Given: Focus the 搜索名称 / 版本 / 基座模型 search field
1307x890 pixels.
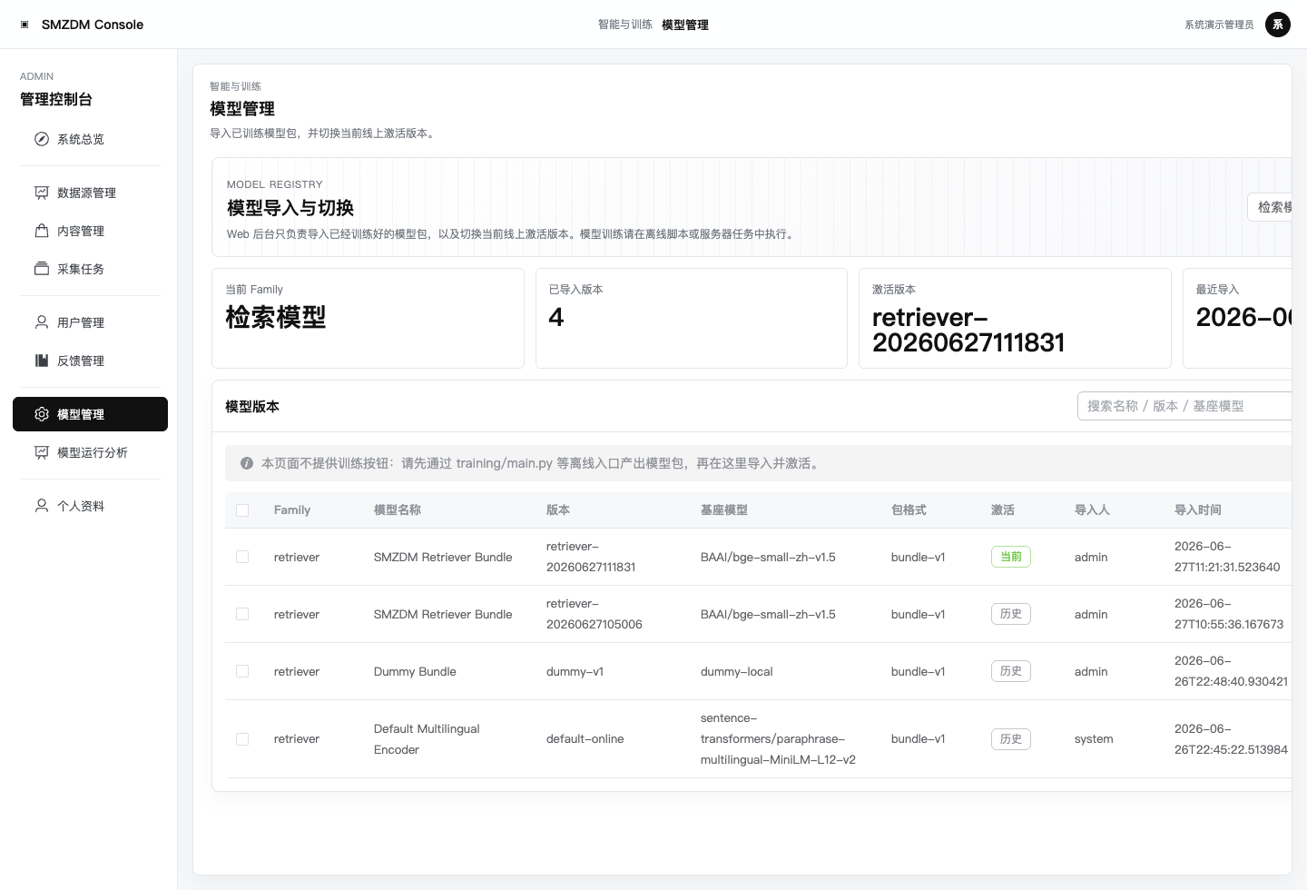Looking at the screenshot, I should point(1184,406).
